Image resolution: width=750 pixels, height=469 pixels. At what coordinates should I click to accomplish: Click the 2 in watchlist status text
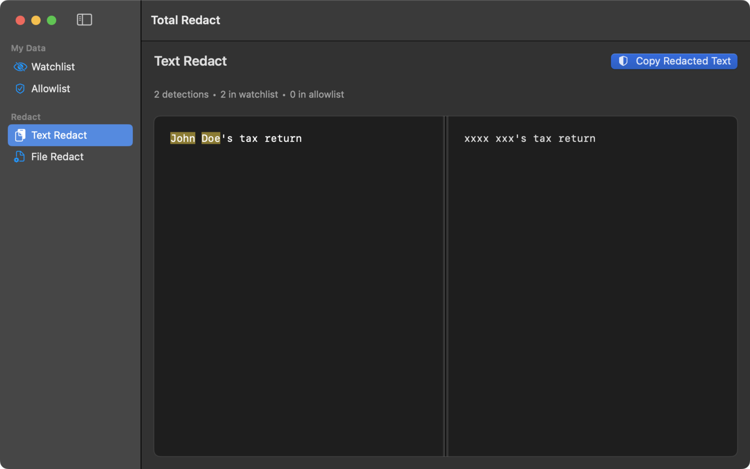coord(249,94)
